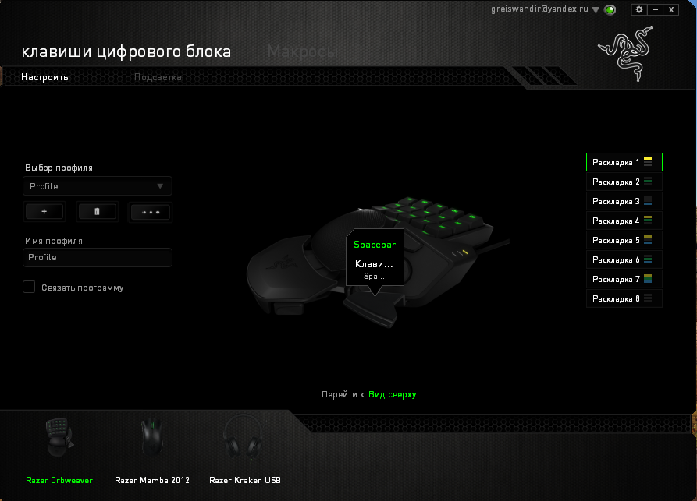Open more profile options (three dots)
Screen dimensions: 697x501
(x=150, y=212)
